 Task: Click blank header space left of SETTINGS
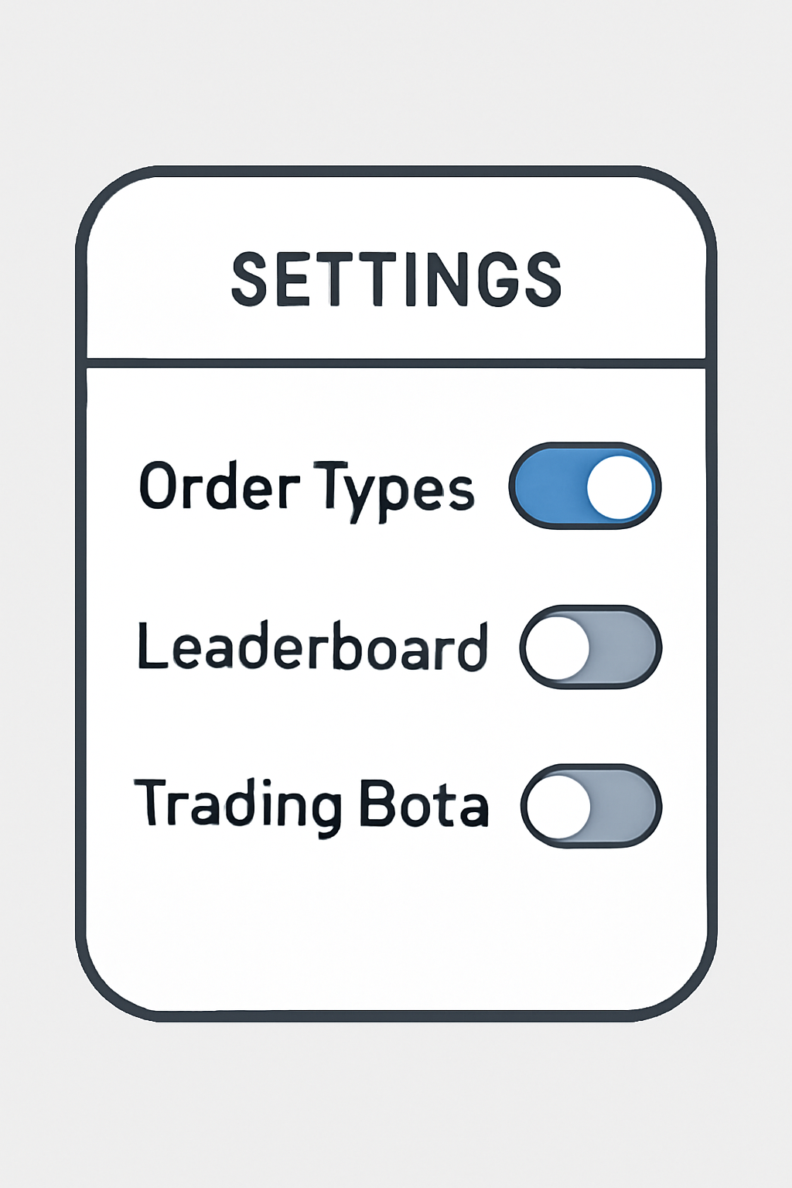pos(155,278)
